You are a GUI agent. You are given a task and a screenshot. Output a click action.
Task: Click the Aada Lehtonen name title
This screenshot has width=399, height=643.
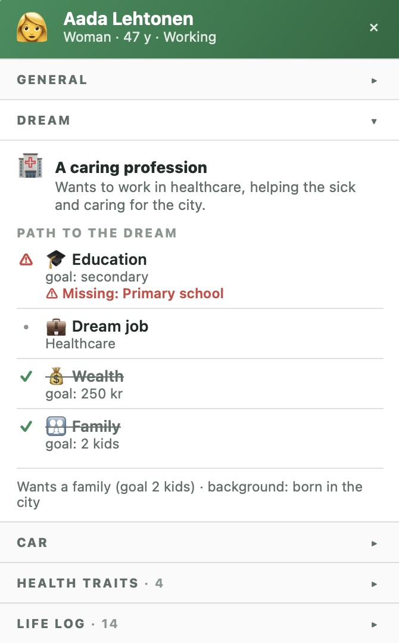pyautogui.click(x=129, y=19)
